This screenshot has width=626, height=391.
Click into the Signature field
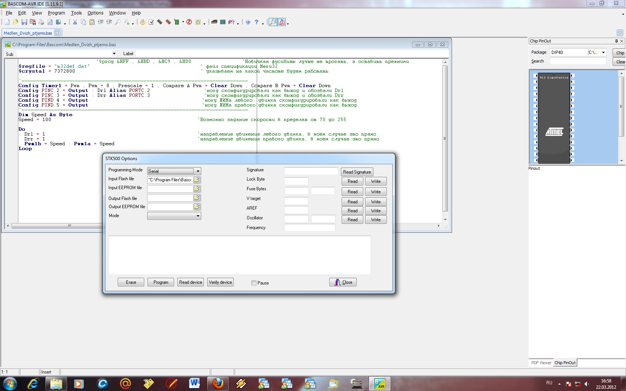(311, 171)
